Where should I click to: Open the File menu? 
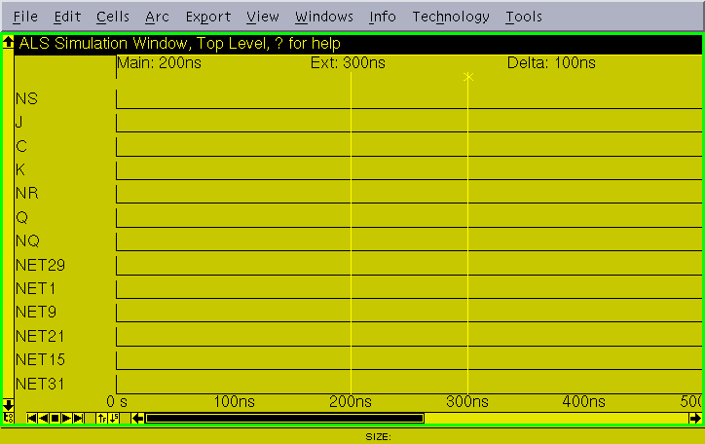25,17
